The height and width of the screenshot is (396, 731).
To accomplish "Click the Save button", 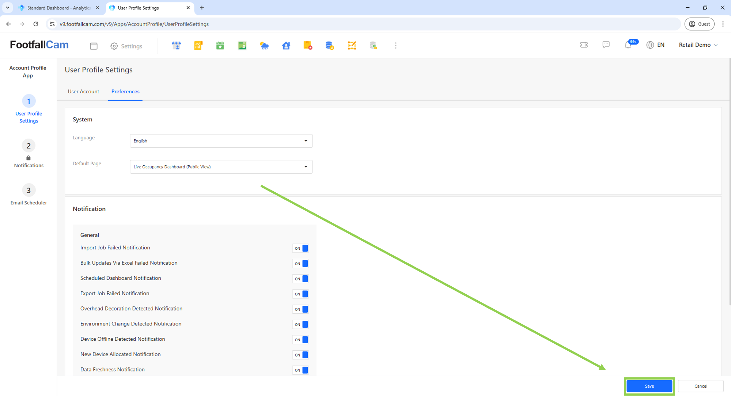I will [x=649, y=386].
